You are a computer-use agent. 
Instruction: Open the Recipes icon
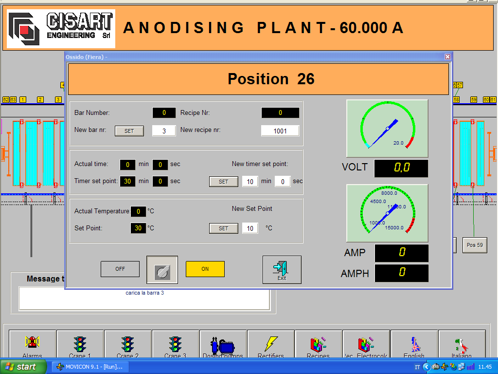[318, 344]
